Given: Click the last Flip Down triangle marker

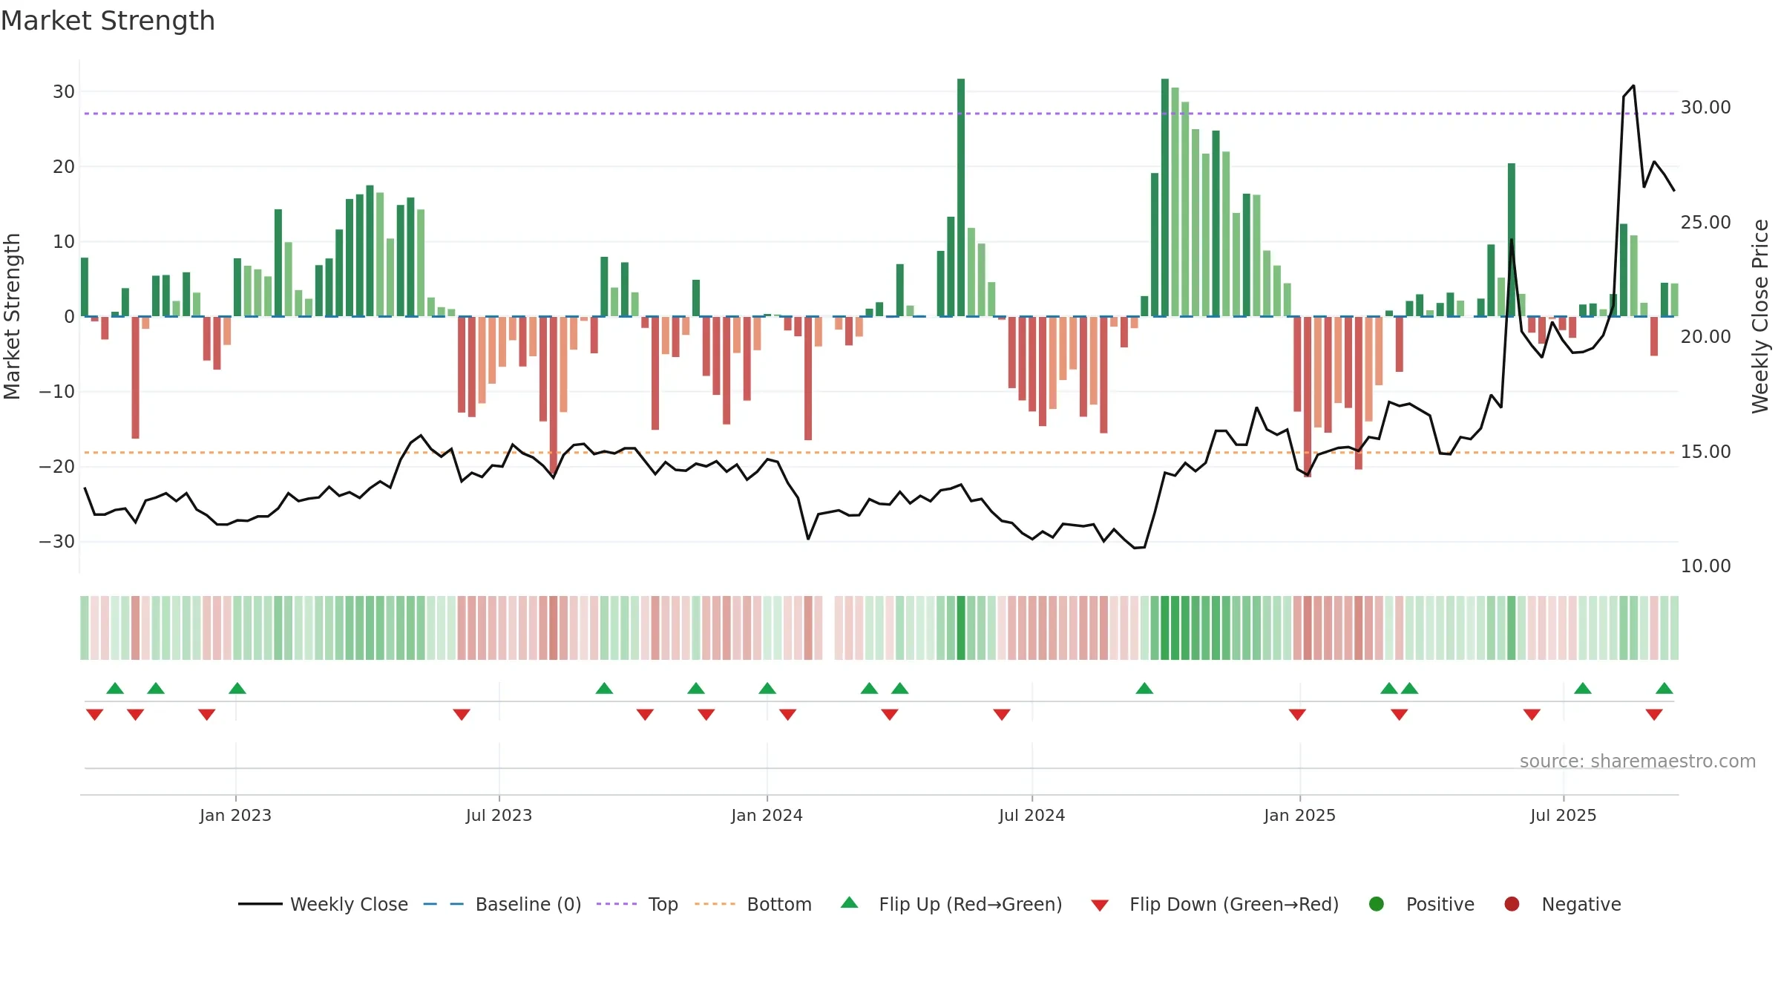Looking at the screenshot, I should (1654, 715).
